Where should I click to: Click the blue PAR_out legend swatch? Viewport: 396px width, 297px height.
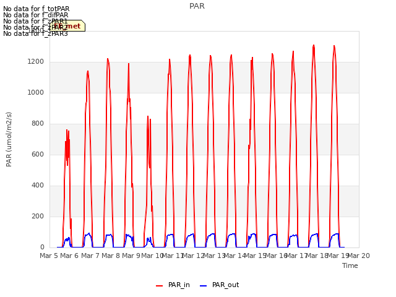[x=203, y=286]
